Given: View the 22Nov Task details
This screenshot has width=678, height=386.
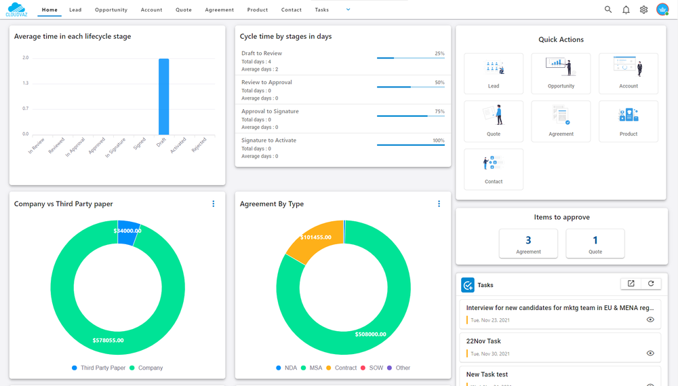Looking at the screenshot, I should [x=650, y=353].
